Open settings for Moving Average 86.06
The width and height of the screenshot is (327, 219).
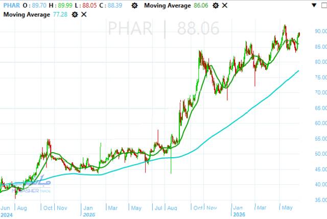pos(216,6)
